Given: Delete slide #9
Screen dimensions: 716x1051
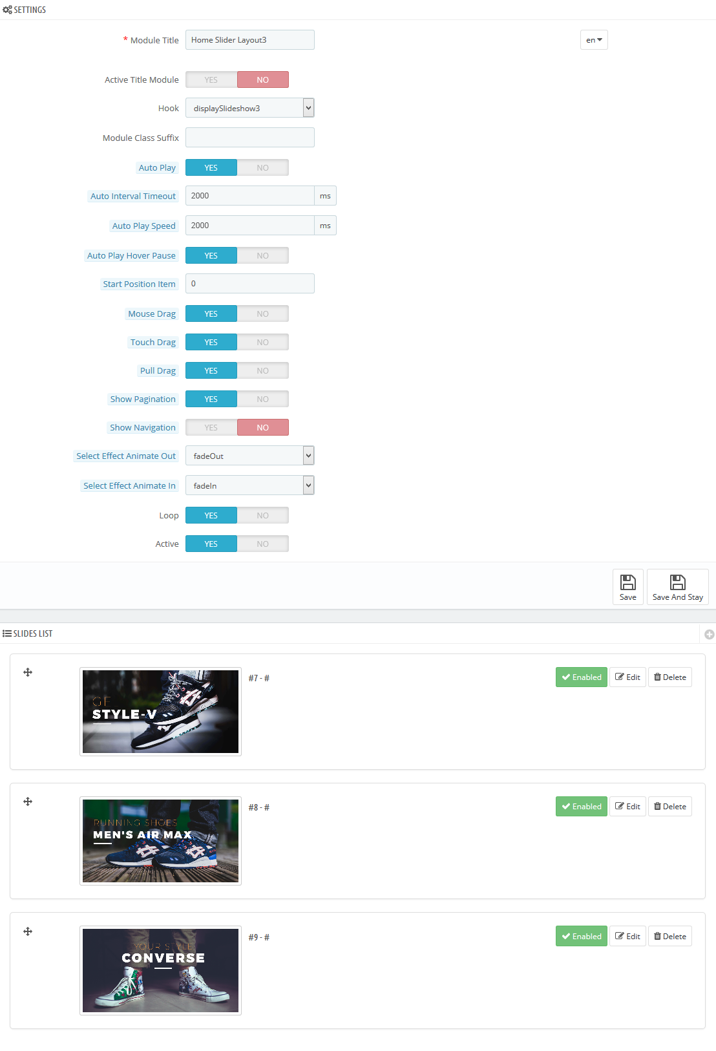Looking at the screenshot, I should coord(670,936).
